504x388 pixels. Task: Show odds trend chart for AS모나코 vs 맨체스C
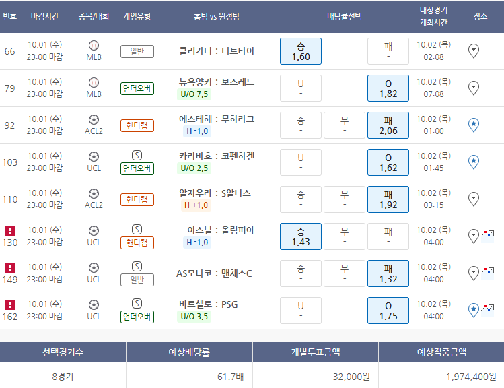click(488, 273)
